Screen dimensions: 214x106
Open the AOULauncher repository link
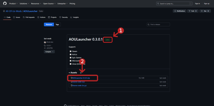pos(30,11)
